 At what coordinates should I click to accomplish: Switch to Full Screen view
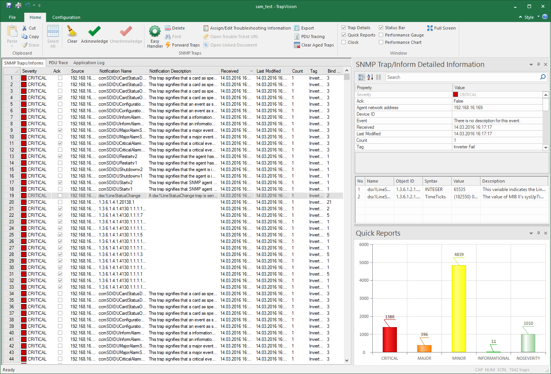pyautogui.click(x=441, y=28)
